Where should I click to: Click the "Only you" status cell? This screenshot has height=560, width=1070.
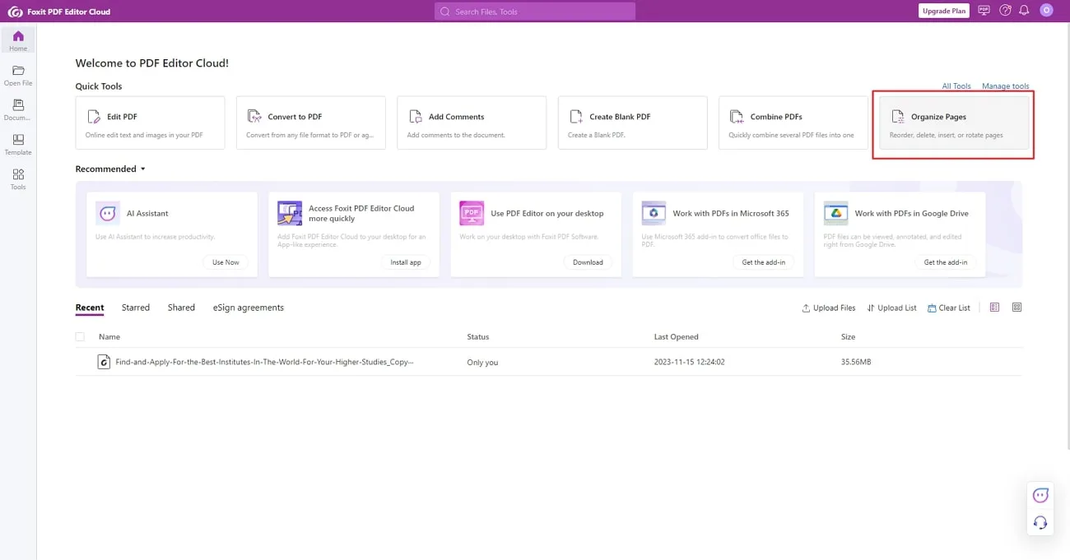(482, 363)
